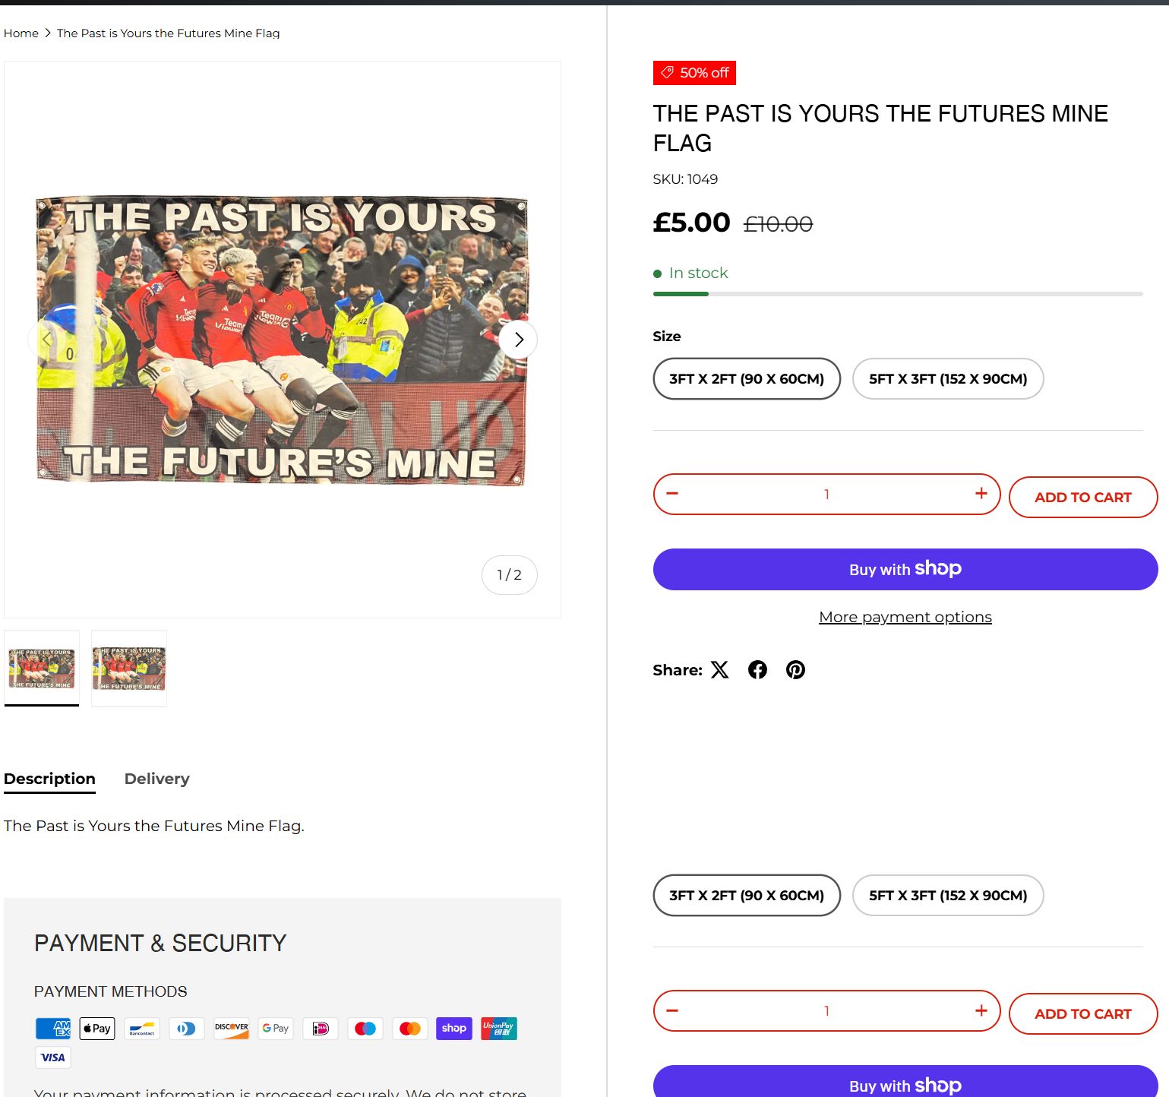Share product on Pinterest
This screenshot has height=1097, width=1169.
(795, 669)
